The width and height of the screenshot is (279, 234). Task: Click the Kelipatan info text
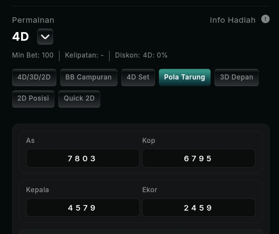[84, 55]
